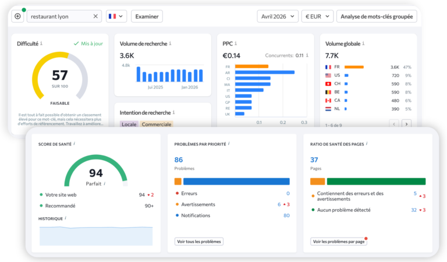Click the Commerciale intent tag
The width and height of the screenshot is (447, 262).
pyautogui.click(x=157, y=124)
